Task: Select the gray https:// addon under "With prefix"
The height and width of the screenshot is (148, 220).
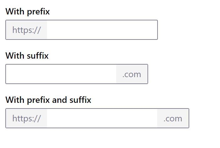Action: pos(27,30)
